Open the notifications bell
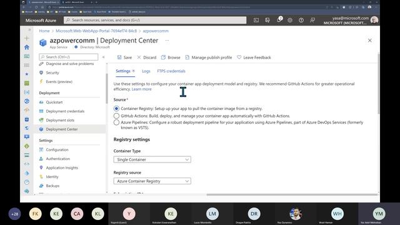The height and width of the screenshot is (225, 400). tap(279, 20)
